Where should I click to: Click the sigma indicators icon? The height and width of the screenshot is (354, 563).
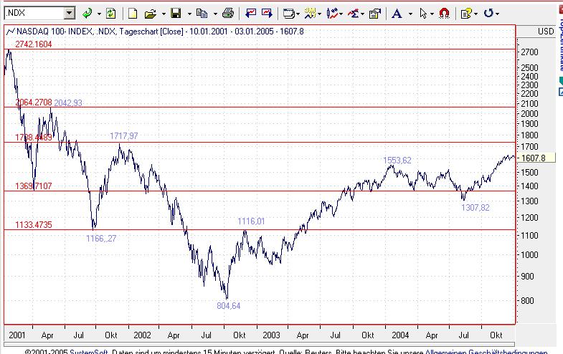pyautogui.click(x=354, y=14)
